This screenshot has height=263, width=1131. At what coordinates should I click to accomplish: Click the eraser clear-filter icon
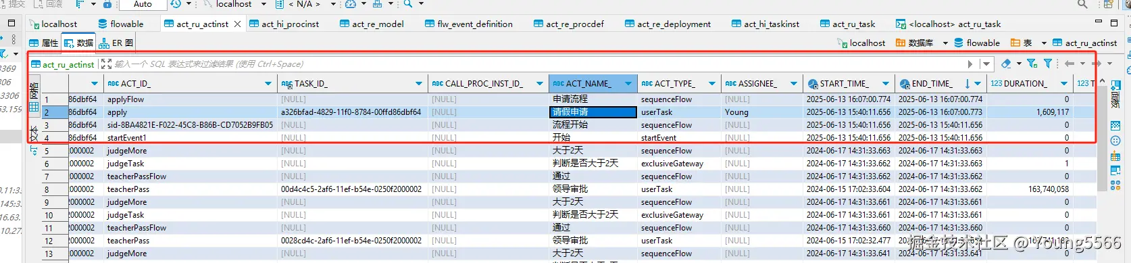pyautogui.click(x=1006, y=63)
